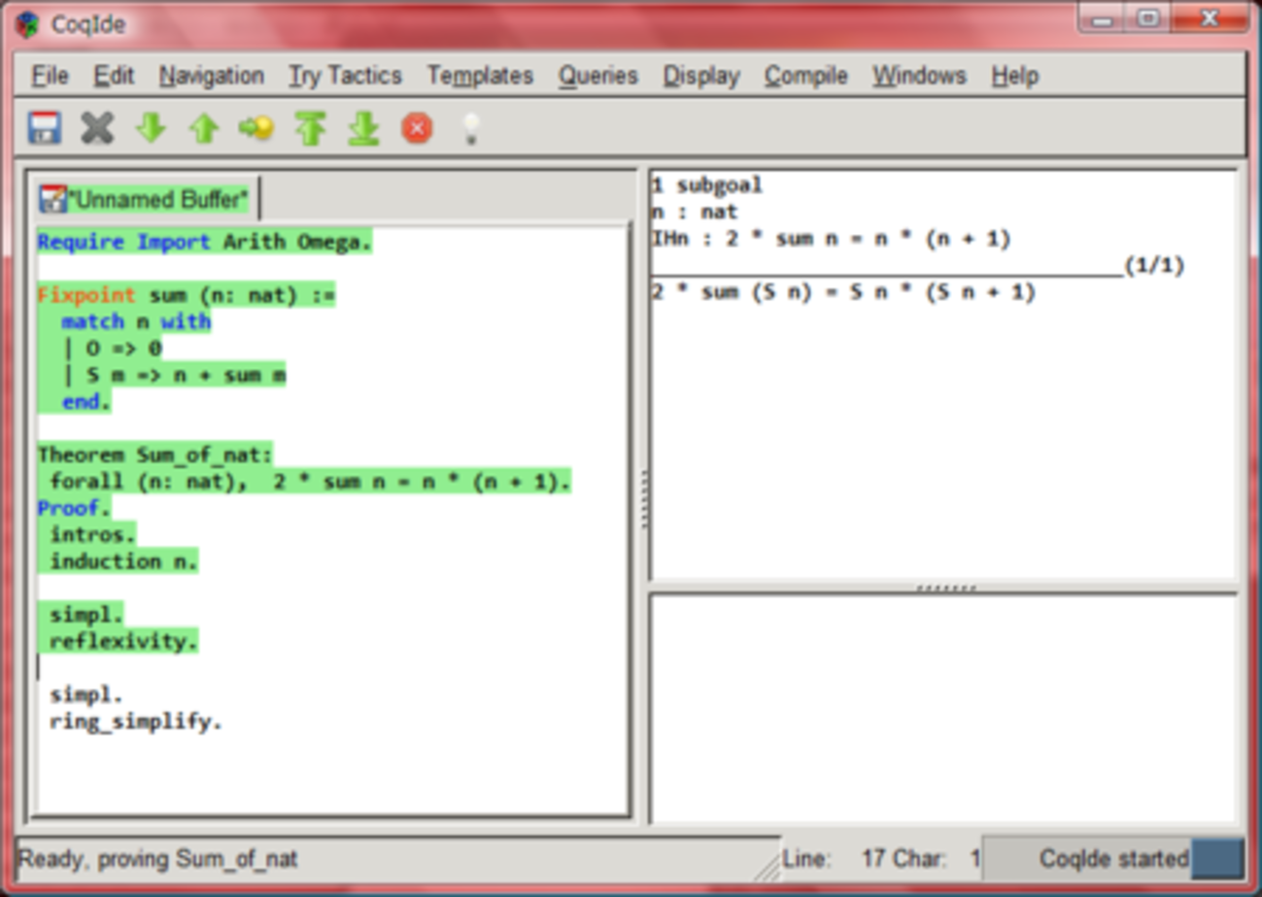Click the Save floppy disk icon

45,128
